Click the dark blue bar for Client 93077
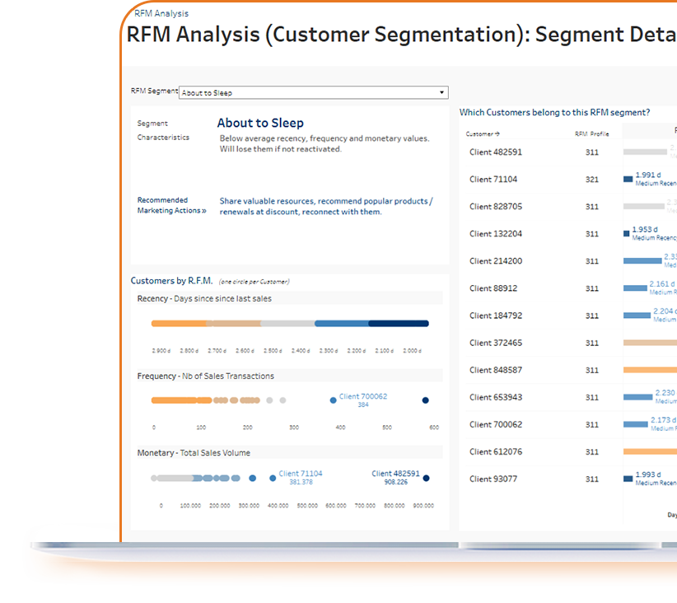 628,479
